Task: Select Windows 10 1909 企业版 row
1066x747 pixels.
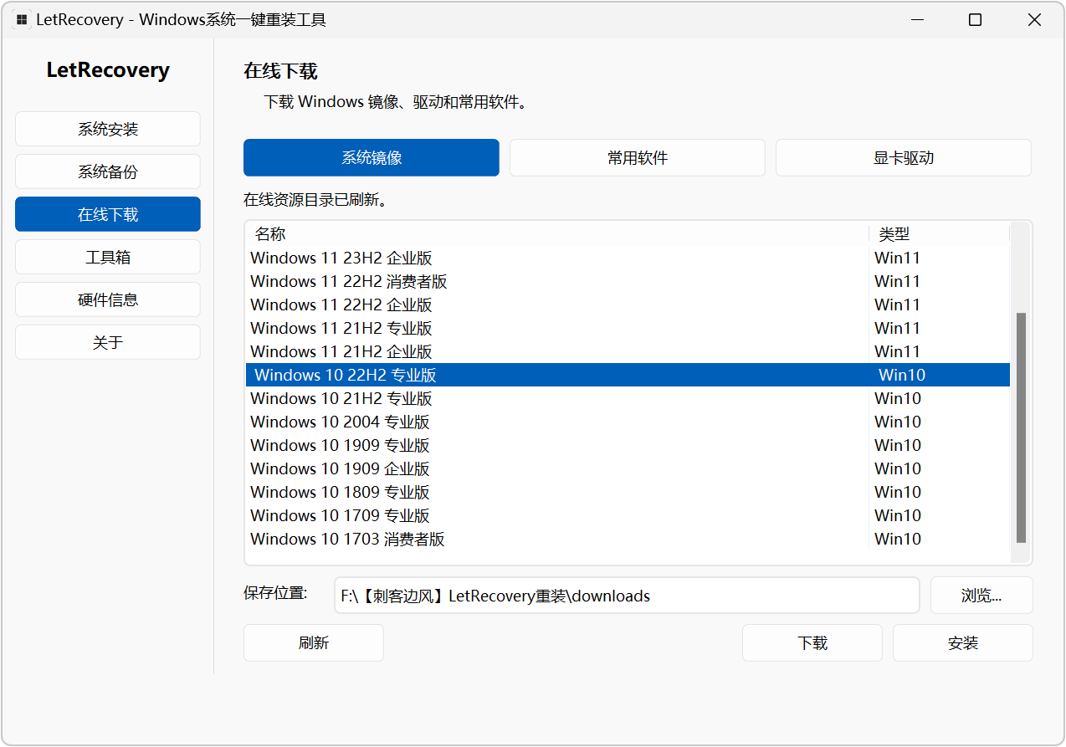Action: pyautogui.click(x=628, y=468)
